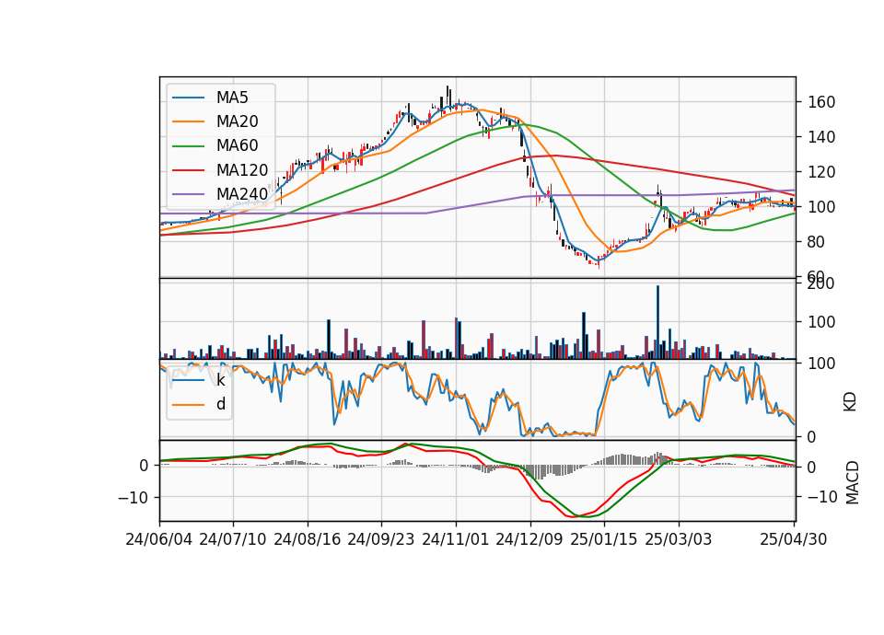Click the orange d line sample in the KD legend
Image resolution: width=884 pixels, height=635 pixels.
click(x=189, y=405)
